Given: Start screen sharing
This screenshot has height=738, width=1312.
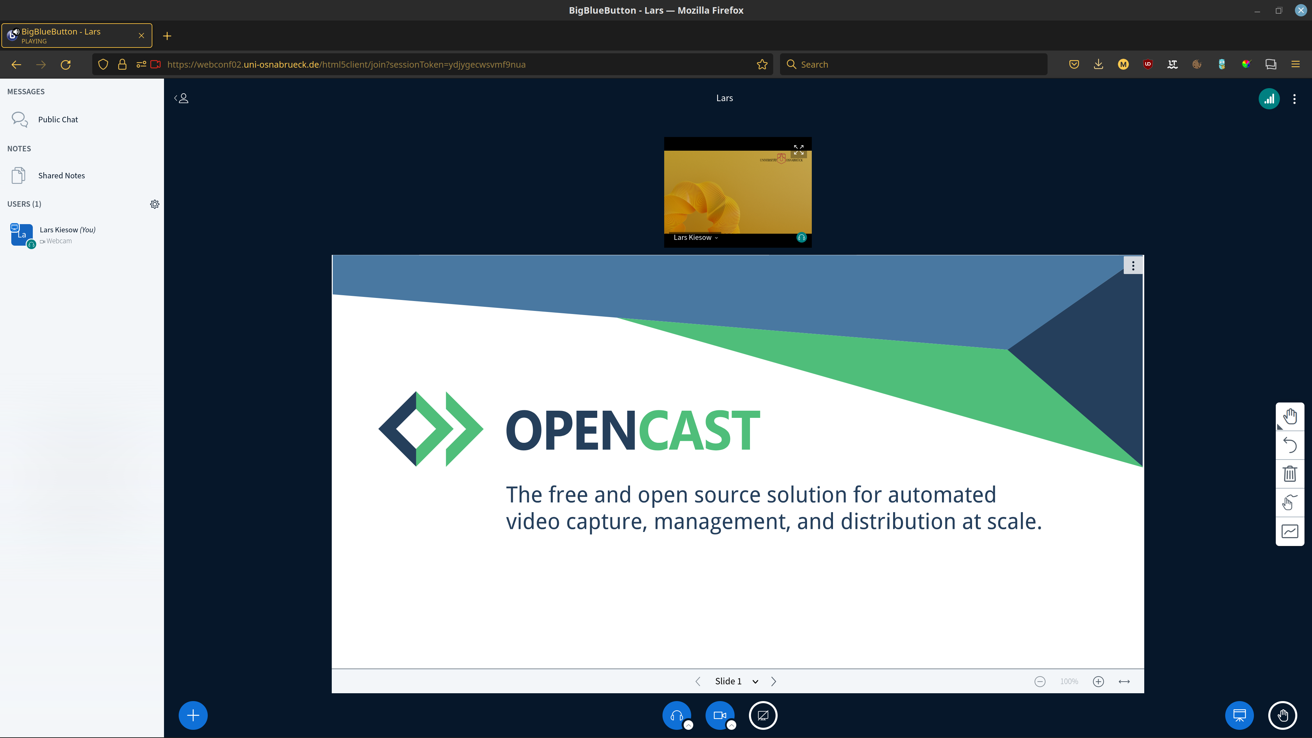Looking at the screenshot, I should [x=763, y=715].
